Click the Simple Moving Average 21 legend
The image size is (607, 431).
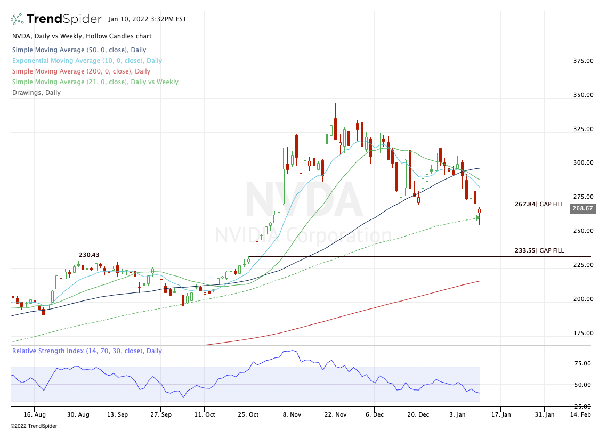coord(95,82)
